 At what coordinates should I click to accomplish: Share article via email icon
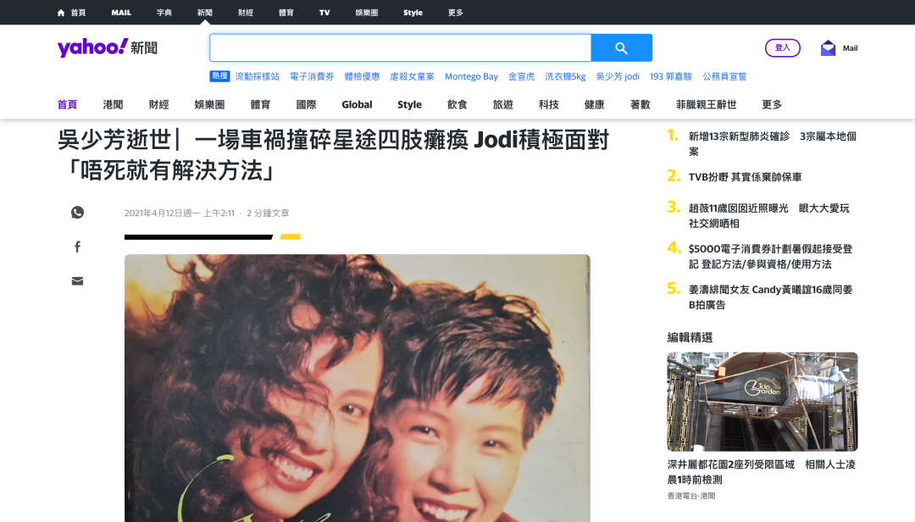point(78,281)
